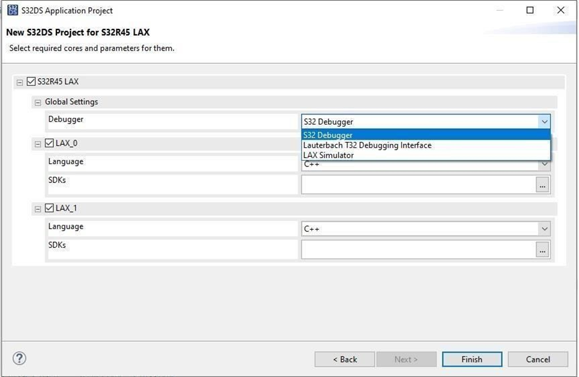Click the LAX_1 Language dropdown arrow icon

tap(545, 229)
